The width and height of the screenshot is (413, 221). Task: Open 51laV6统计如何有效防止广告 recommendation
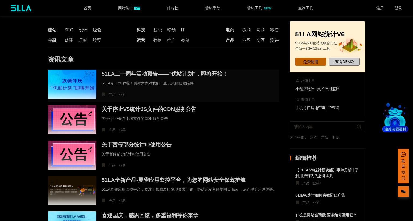coord(320,195)
